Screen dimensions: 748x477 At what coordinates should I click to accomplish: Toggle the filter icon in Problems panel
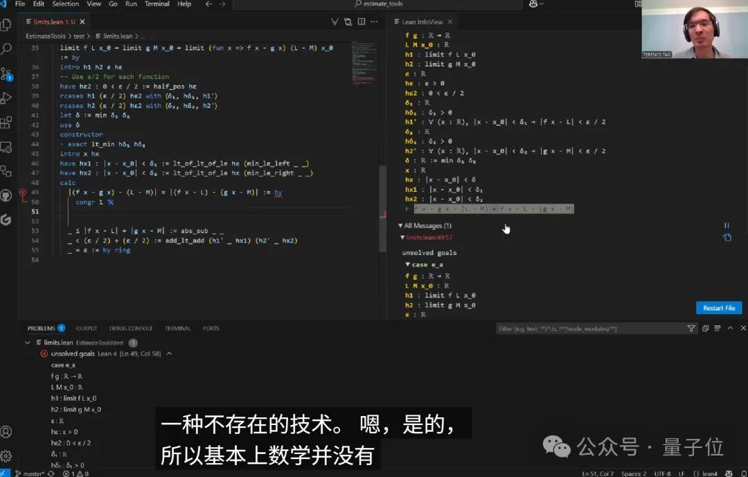point(691,328)
